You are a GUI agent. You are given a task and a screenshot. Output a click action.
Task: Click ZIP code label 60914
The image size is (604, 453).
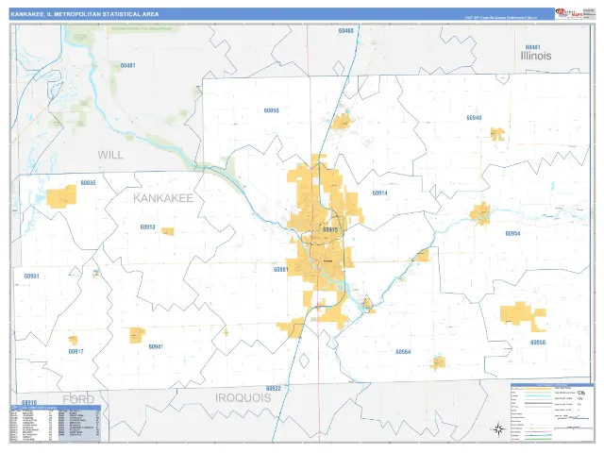(x=379, y=193)
